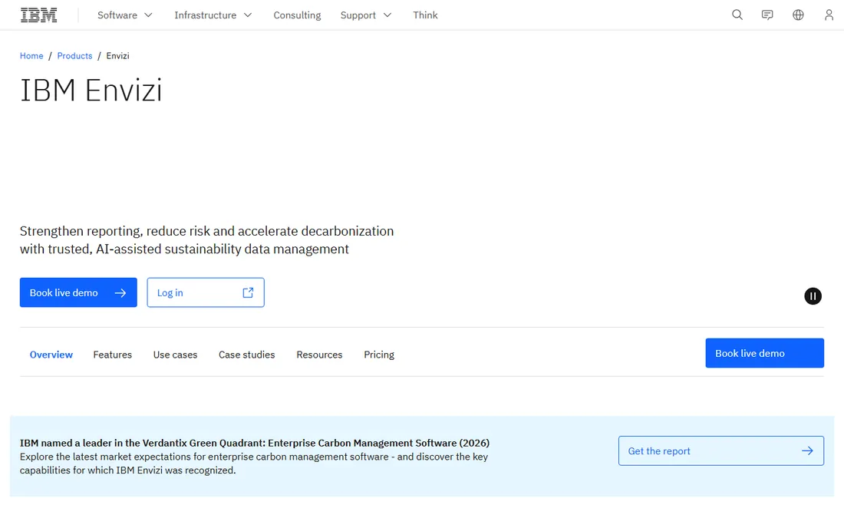Open the Think menu item
The image size is (844, 528).
[x=425, y=15]
